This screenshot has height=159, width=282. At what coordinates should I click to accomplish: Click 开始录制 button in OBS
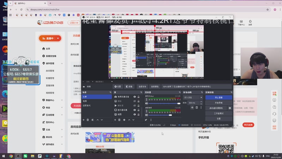219,103
